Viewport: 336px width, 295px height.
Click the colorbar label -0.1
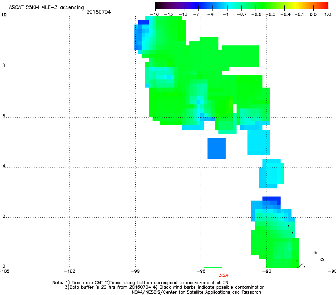tap(299, 15)
